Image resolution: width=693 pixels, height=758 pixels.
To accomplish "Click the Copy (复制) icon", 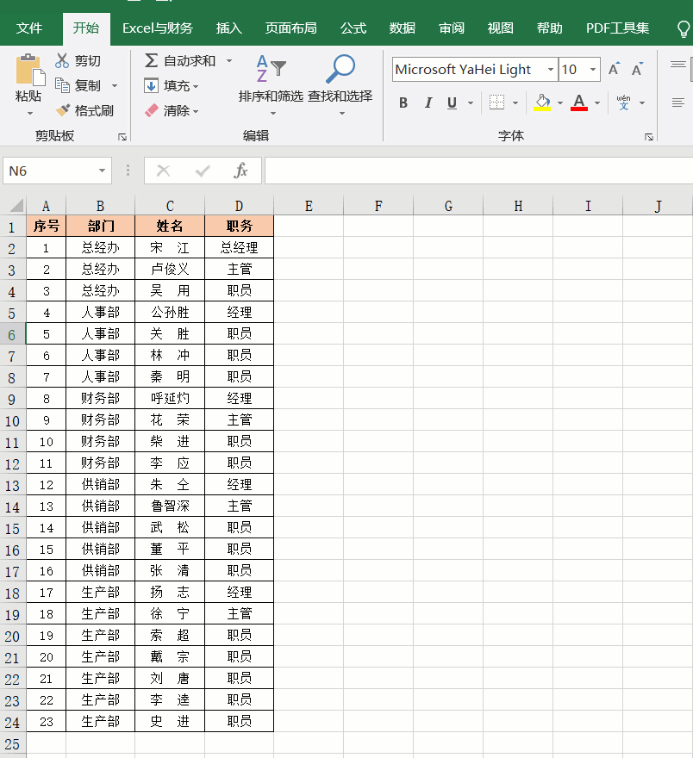I will point(62,85).
